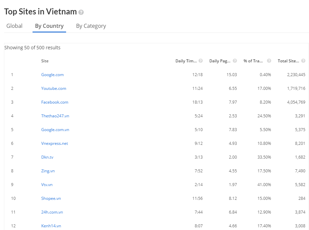Click help icon beside Top Sites in Vietnam

pyautogui.click(x=81, y=12)
